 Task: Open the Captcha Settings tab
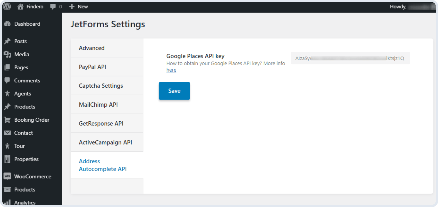tap(101, 85)
